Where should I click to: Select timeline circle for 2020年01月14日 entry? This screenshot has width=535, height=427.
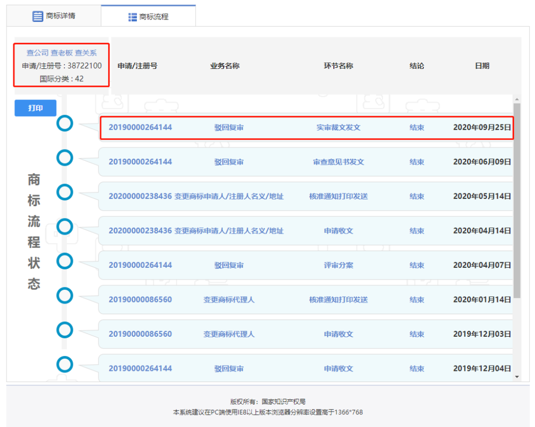coord(65,296)
